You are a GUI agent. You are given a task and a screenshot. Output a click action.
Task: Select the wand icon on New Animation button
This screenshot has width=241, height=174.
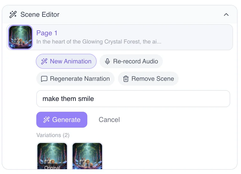click(44, 61)
